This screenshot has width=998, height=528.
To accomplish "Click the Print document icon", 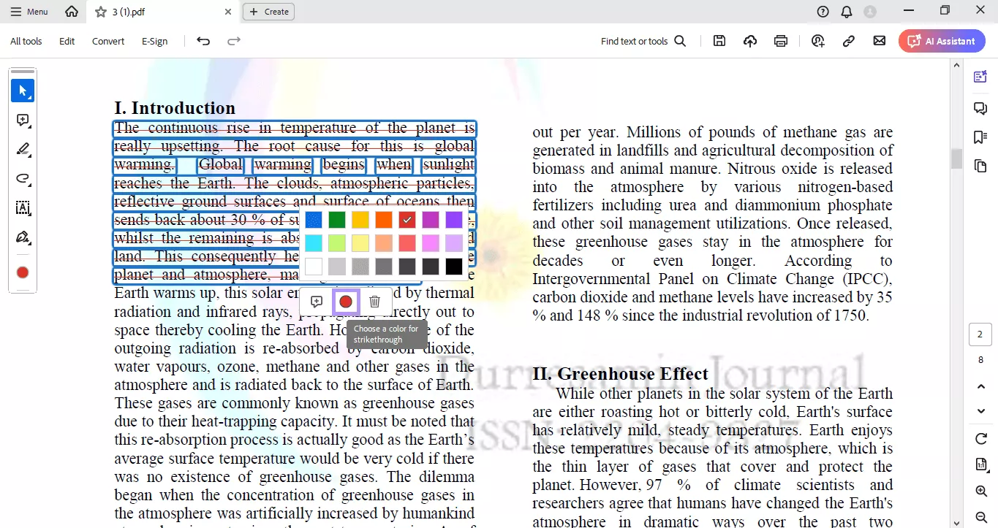I will [780, 41].
